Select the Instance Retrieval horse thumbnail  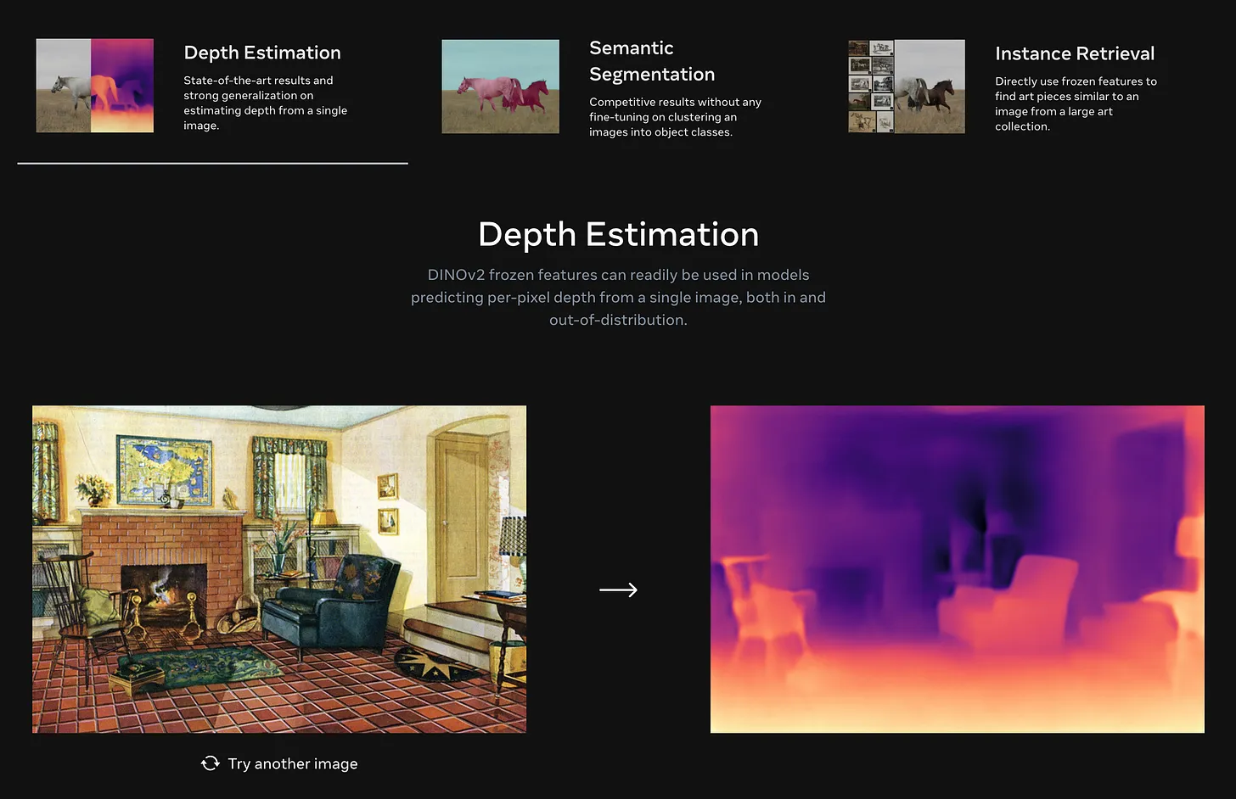(x=906, y=87)
